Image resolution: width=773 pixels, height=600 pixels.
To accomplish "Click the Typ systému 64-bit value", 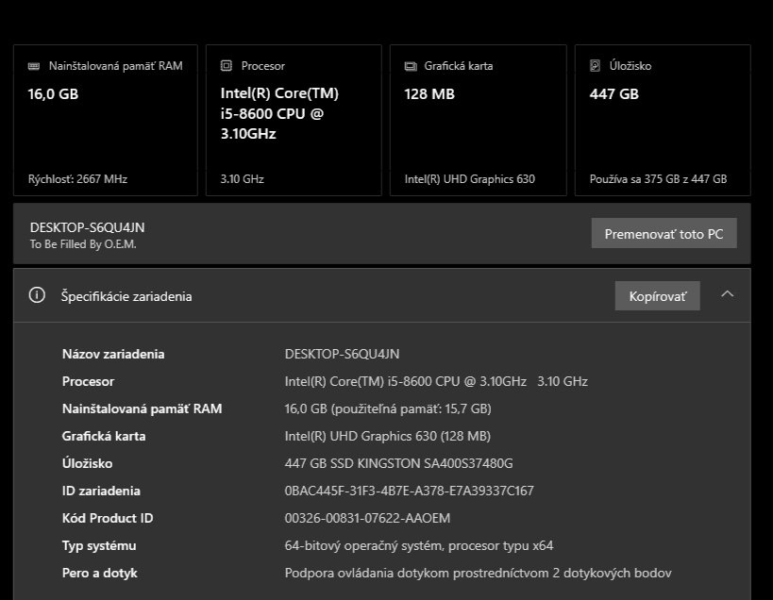I will (418, 545).
